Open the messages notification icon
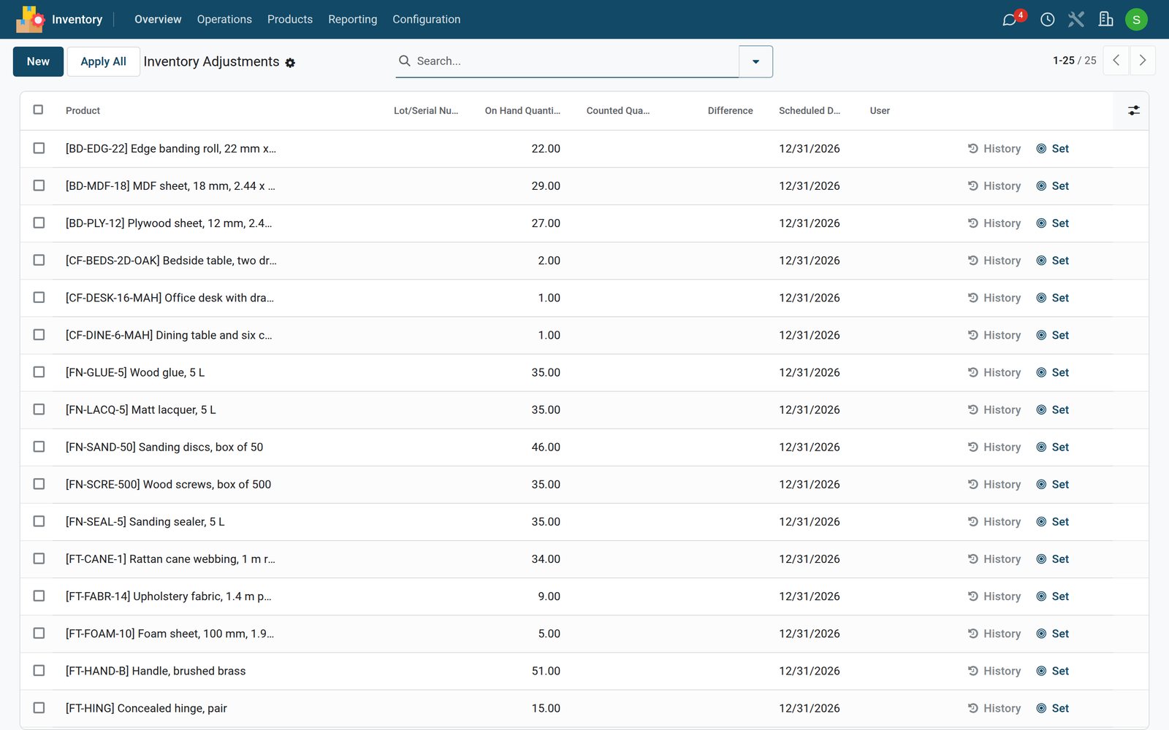Viewport: 1169px width, 730px height. (1010, 20)
